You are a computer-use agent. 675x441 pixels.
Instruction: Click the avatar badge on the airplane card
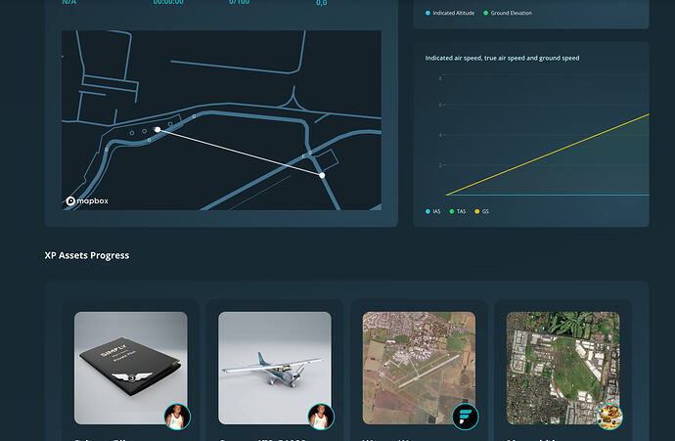pos(321,417)
